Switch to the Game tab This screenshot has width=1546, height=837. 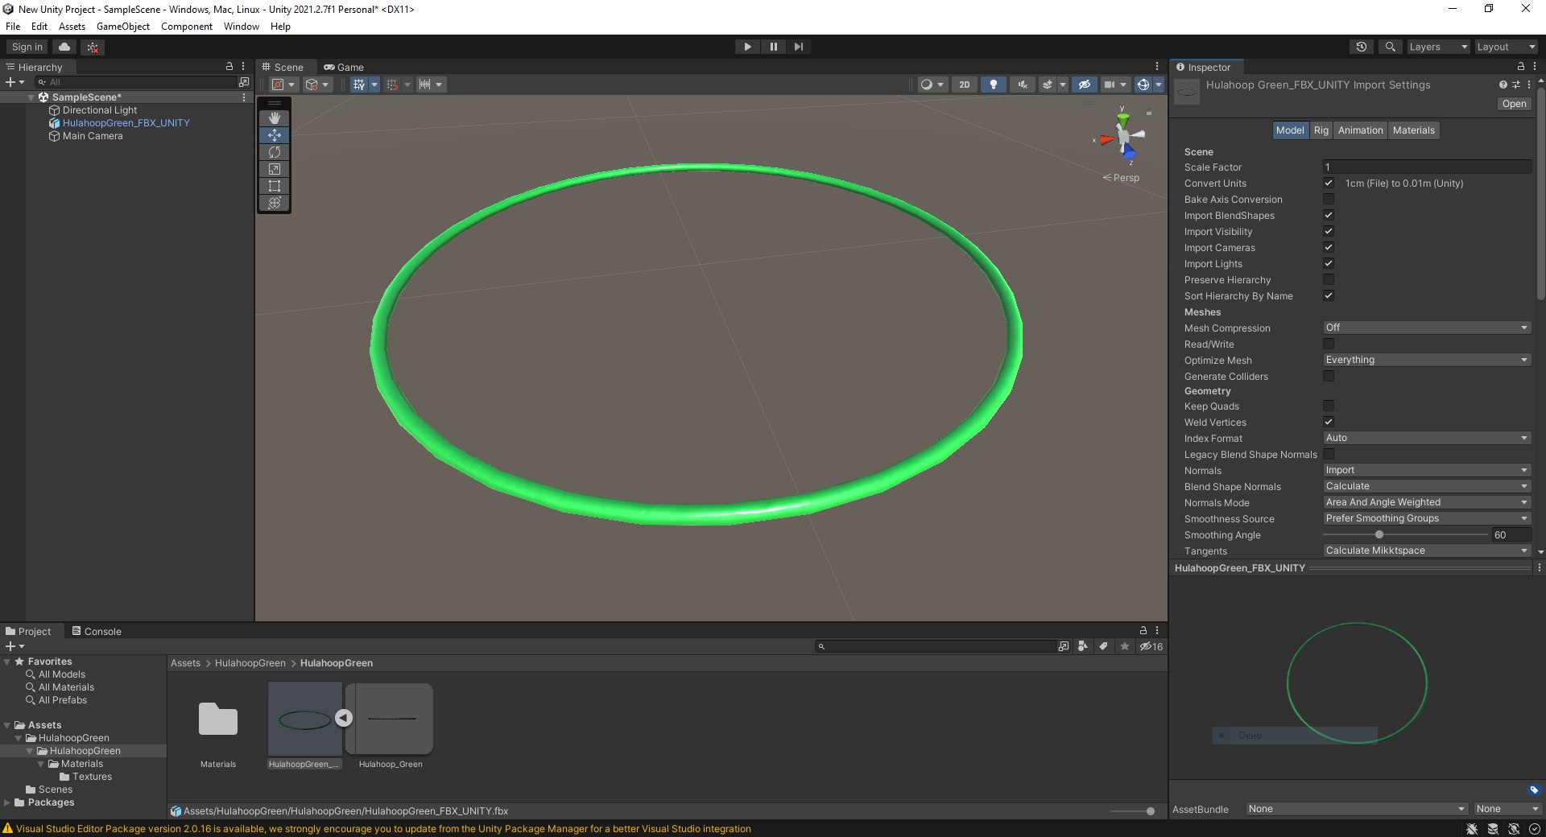[x=344, y=67]
